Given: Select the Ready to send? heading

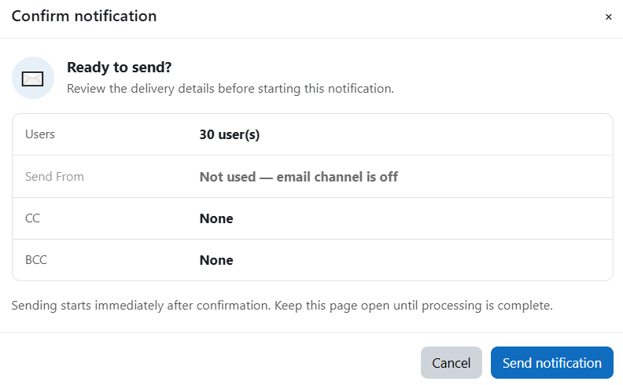Looking at the screenshot, I should pyautogui.click(x=120, y=68).
